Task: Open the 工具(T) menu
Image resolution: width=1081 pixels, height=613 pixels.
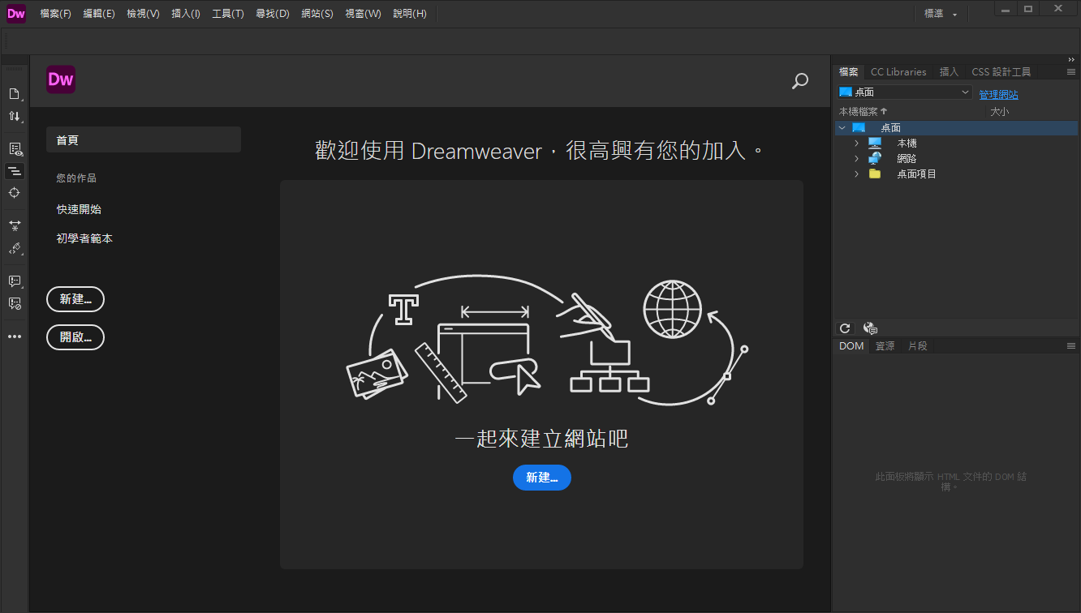Action: click(x=228, y=14)
